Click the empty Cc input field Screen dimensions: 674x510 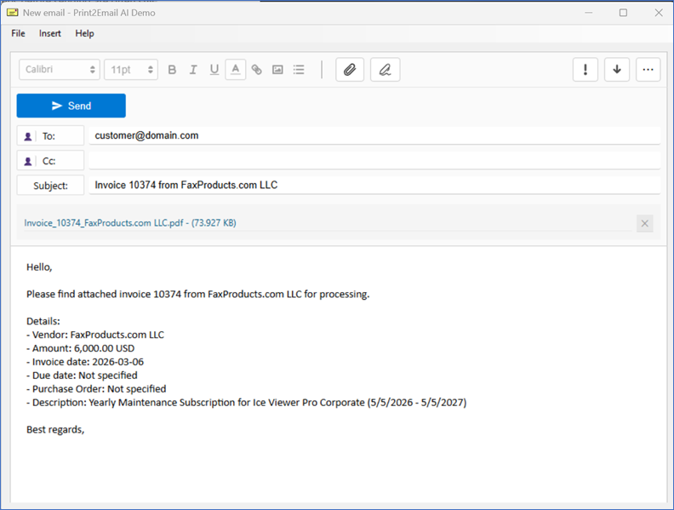click(x=374, y=161)
